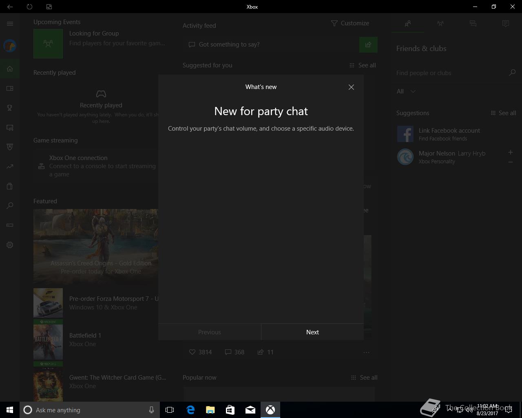
Task: Switch to the Messages tab
Action: [473, 24]
